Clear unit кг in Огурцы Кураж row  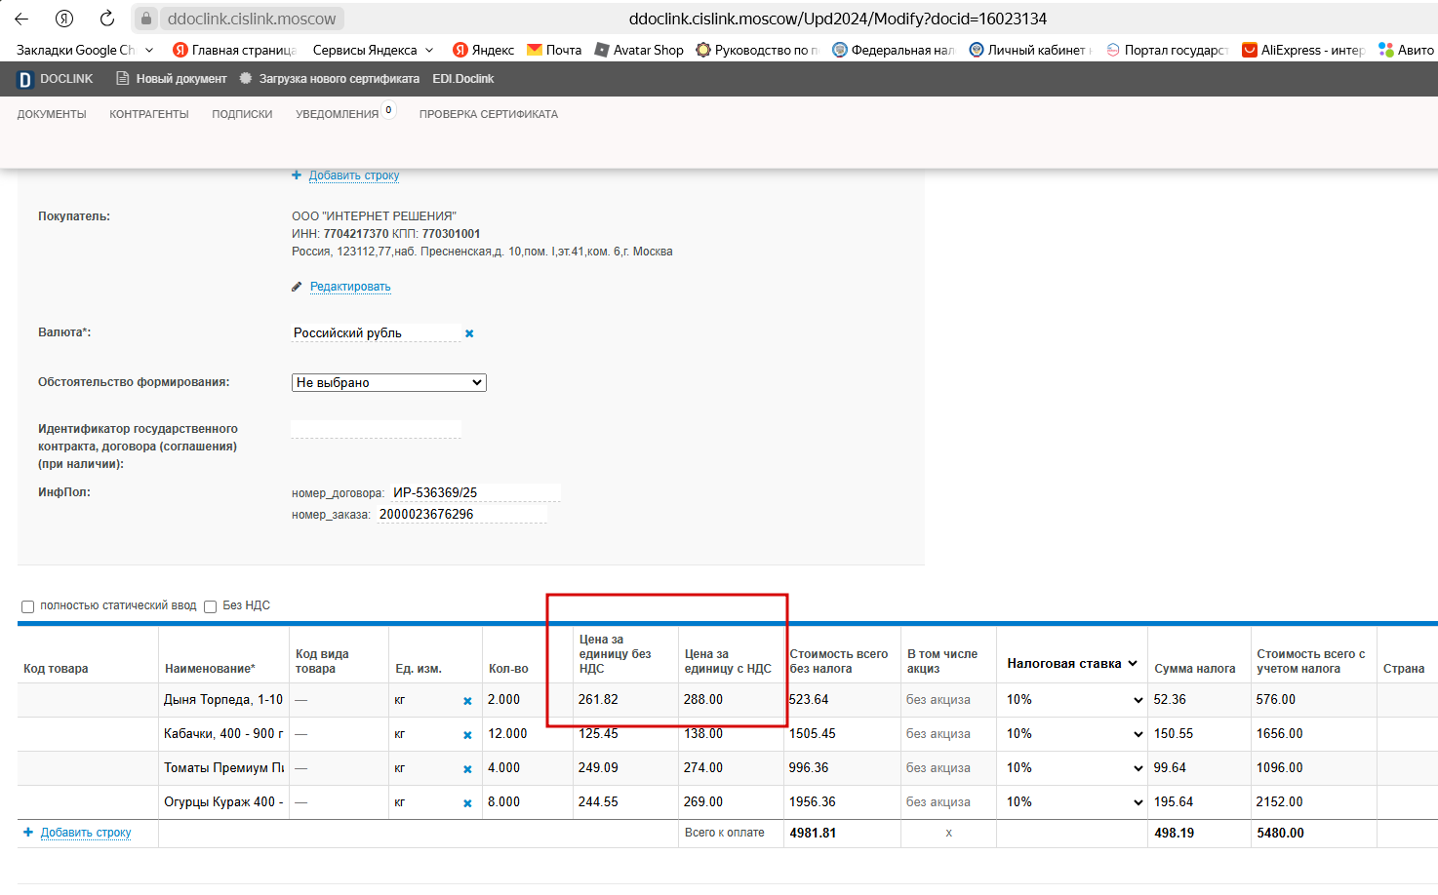tap(467, 803)
